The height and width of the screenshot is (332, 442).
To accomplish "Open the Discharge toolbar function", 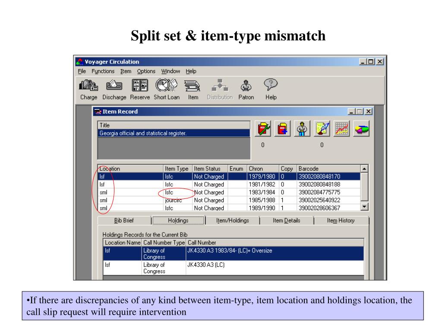I will (x=114, y=85).
